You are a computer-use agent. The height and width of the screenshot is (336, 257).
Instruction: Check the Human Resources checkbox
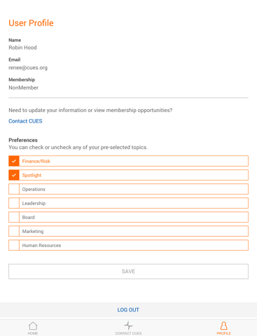(14, 245)
